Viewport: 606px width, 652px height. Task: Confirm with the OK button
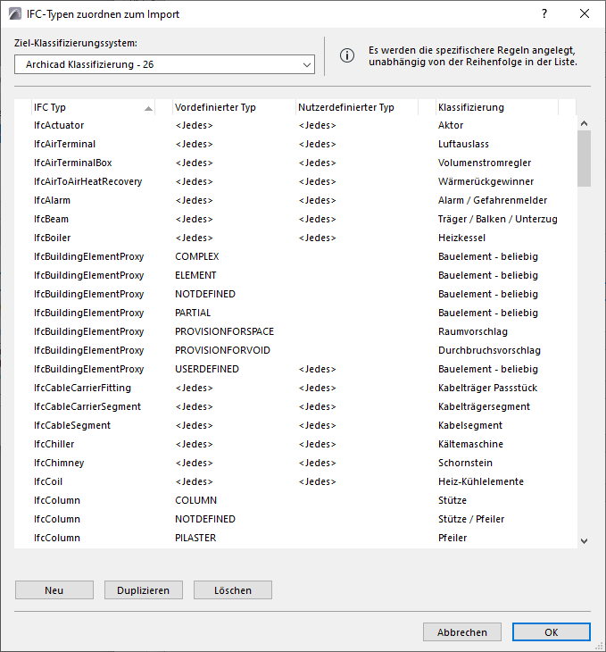point(552,632)
